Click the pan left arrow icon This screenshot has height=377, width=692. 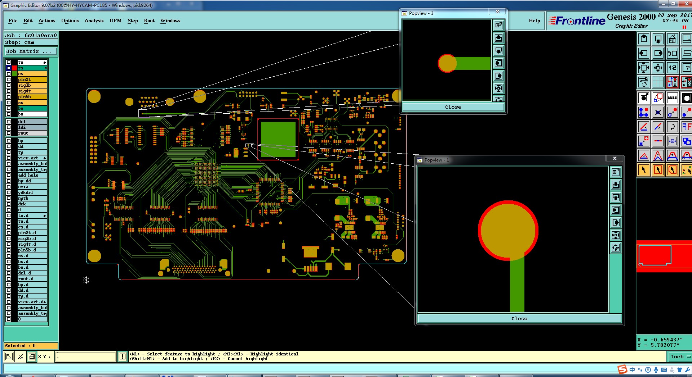pos(644,54)
